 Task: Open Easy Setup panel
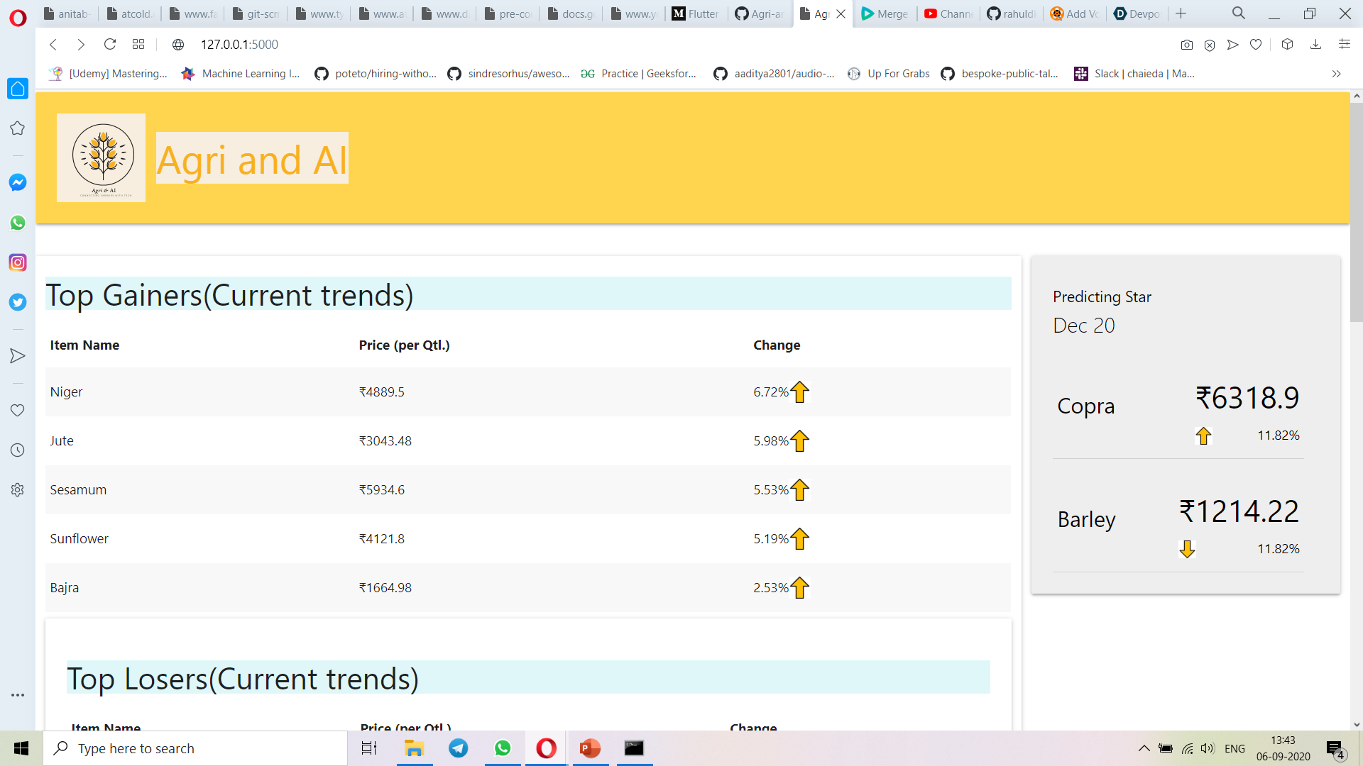point(1344,45)
